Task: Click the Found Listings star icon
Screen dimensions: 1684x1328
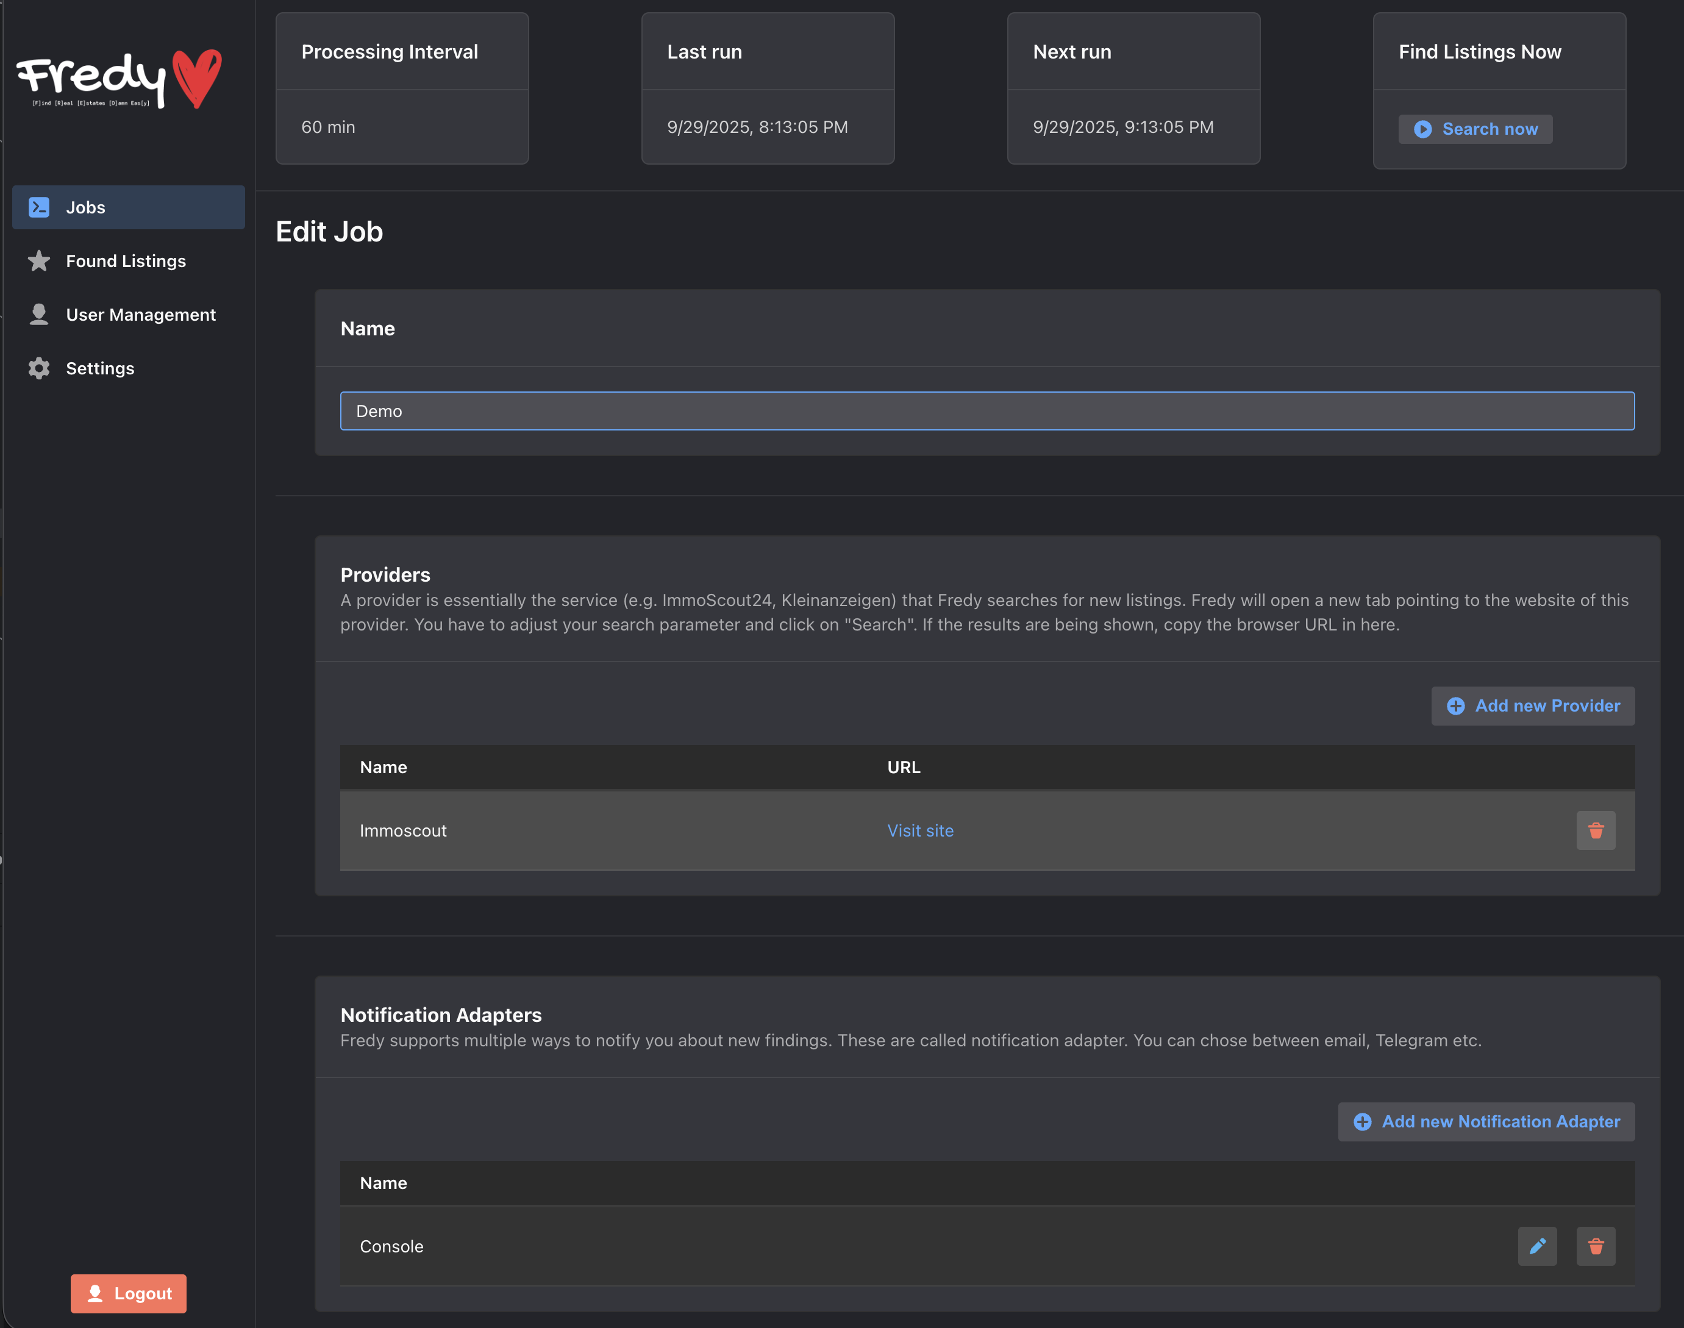Action: pyautogui.click(x=39, y=261)
